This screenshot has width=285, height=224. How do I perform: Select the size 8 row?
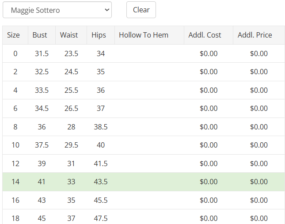[15, 127]
